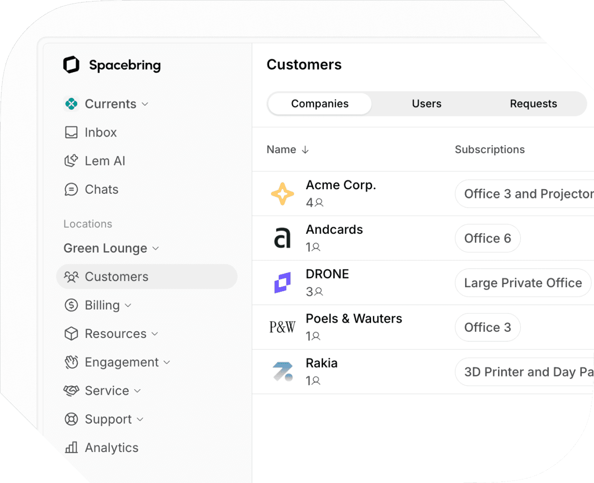The image size is (594, 483).
Task: Switch to the Requests tab
Action: (x=534, y=103)
